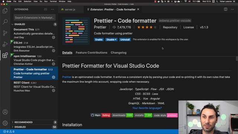Viewport: 238px width, 134px height.
Task: Select ESLint extension in list
Action: 34,47
